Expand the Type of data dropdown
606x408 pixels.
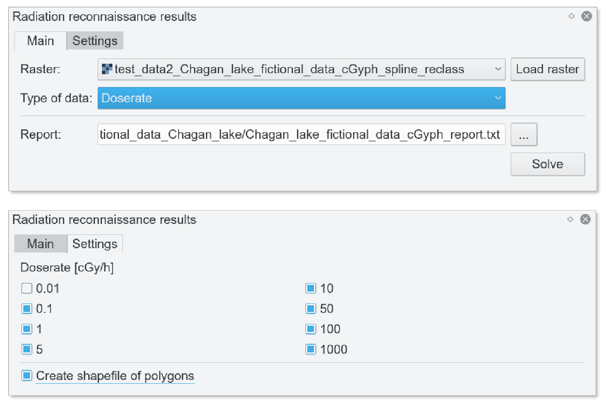[498, 98]
